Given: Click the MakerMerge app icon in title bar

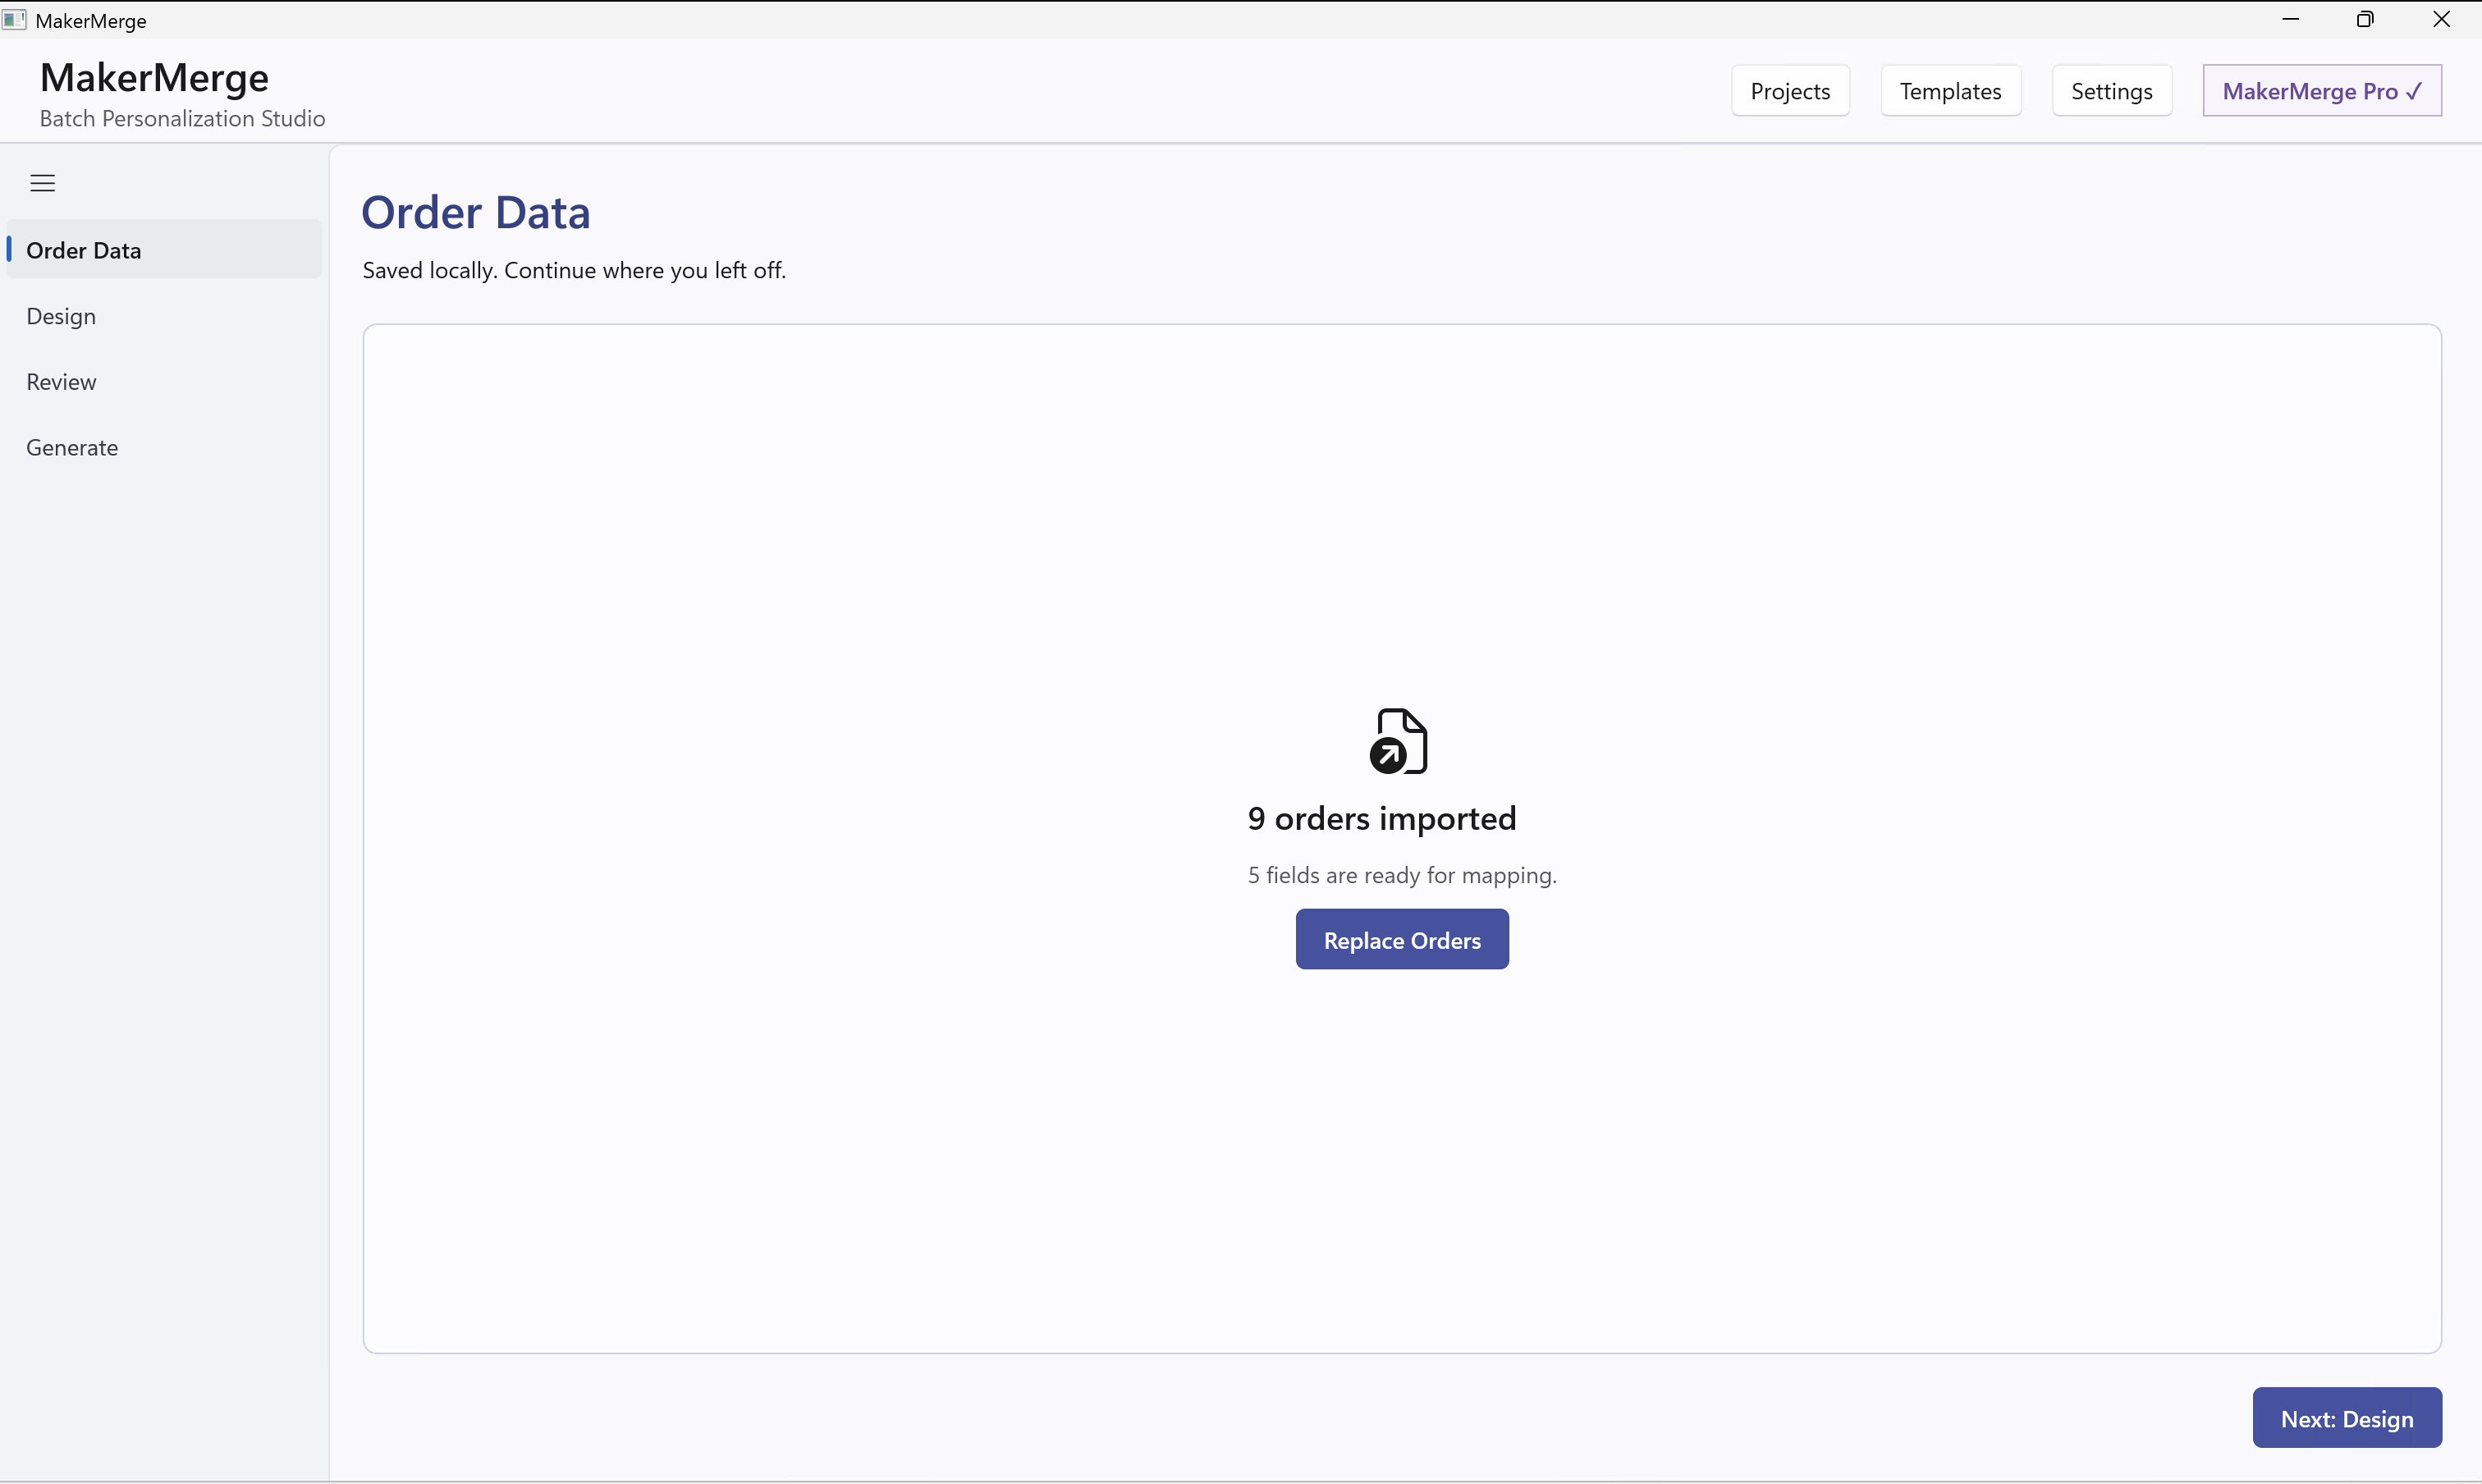Looking at the screenshot, I should tap(14, 20).
